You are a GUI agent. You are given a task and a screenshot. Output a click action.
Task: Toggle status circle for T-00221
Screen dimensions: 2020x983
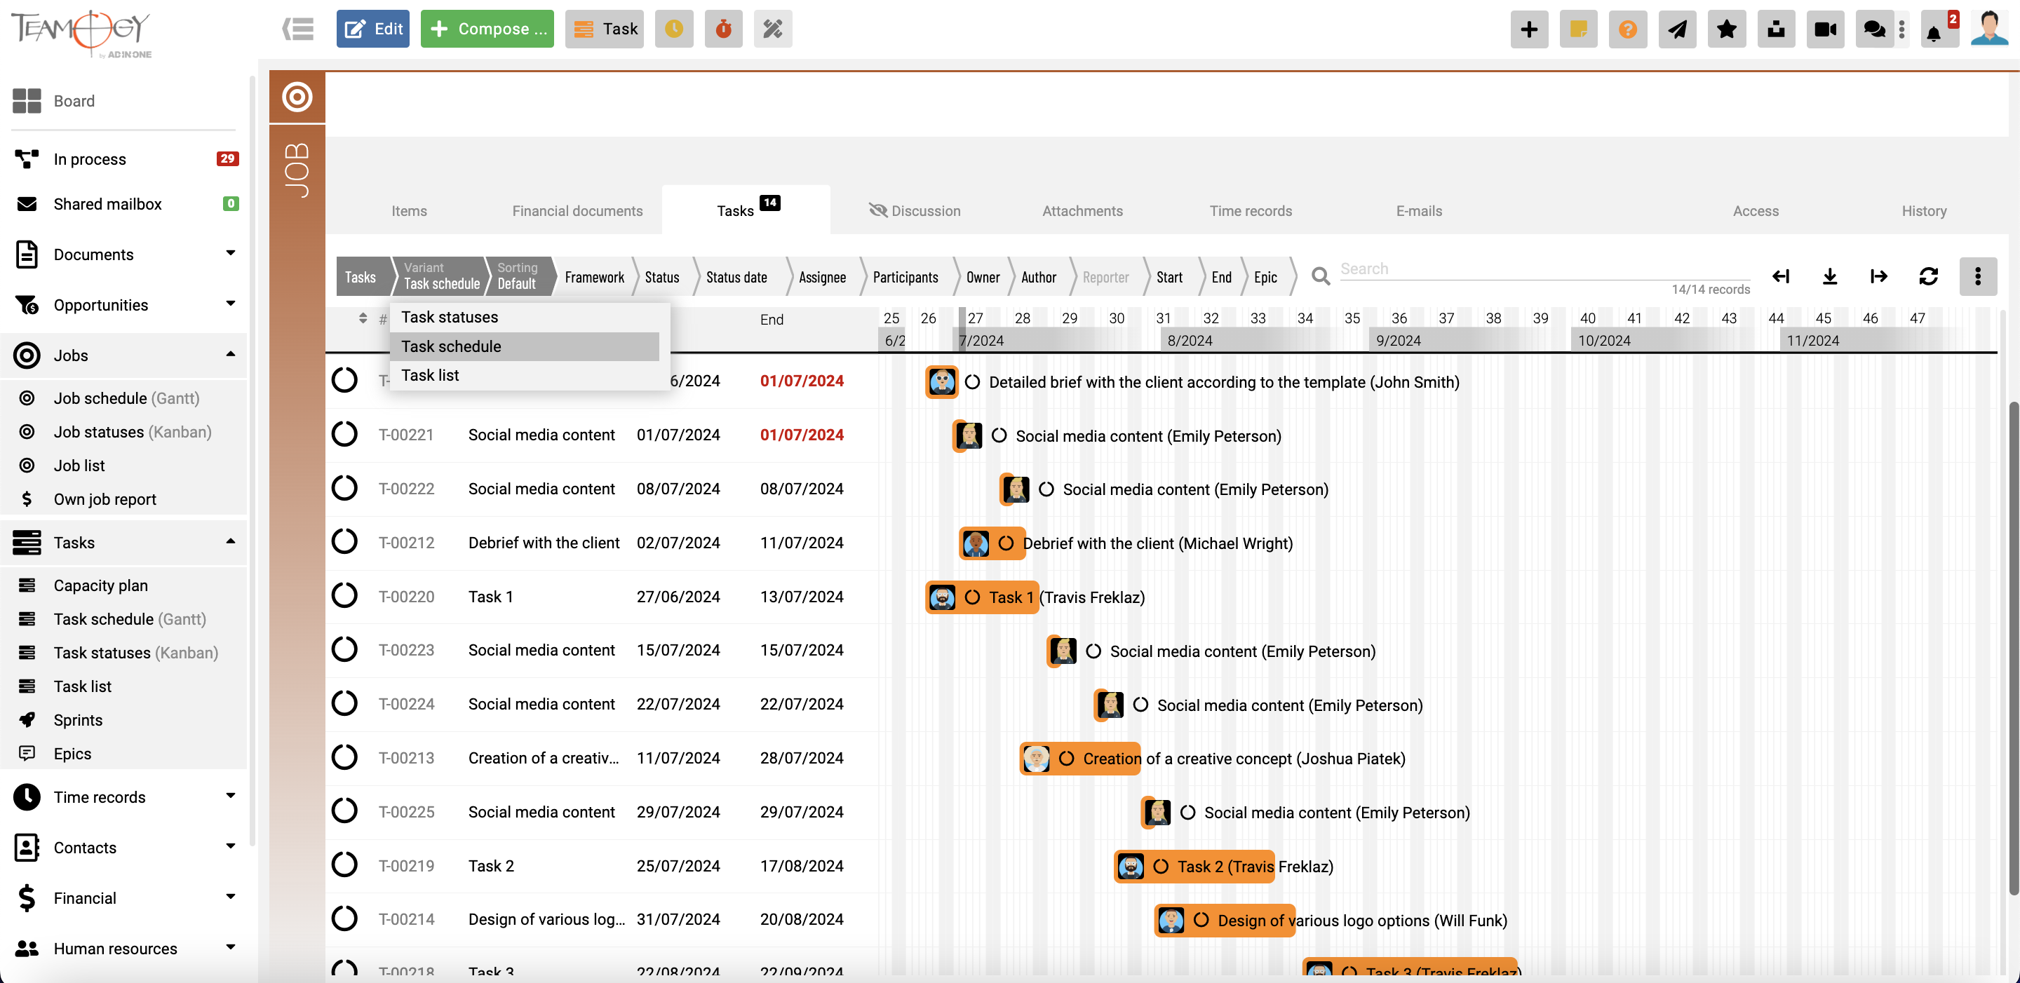point(344,433)
